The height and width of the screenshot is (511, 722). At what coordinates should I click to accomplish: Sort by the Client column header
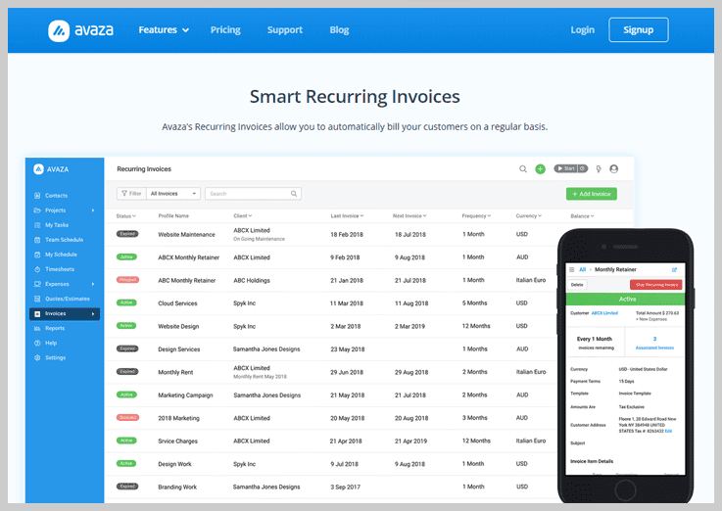click(x=243, y=215)
